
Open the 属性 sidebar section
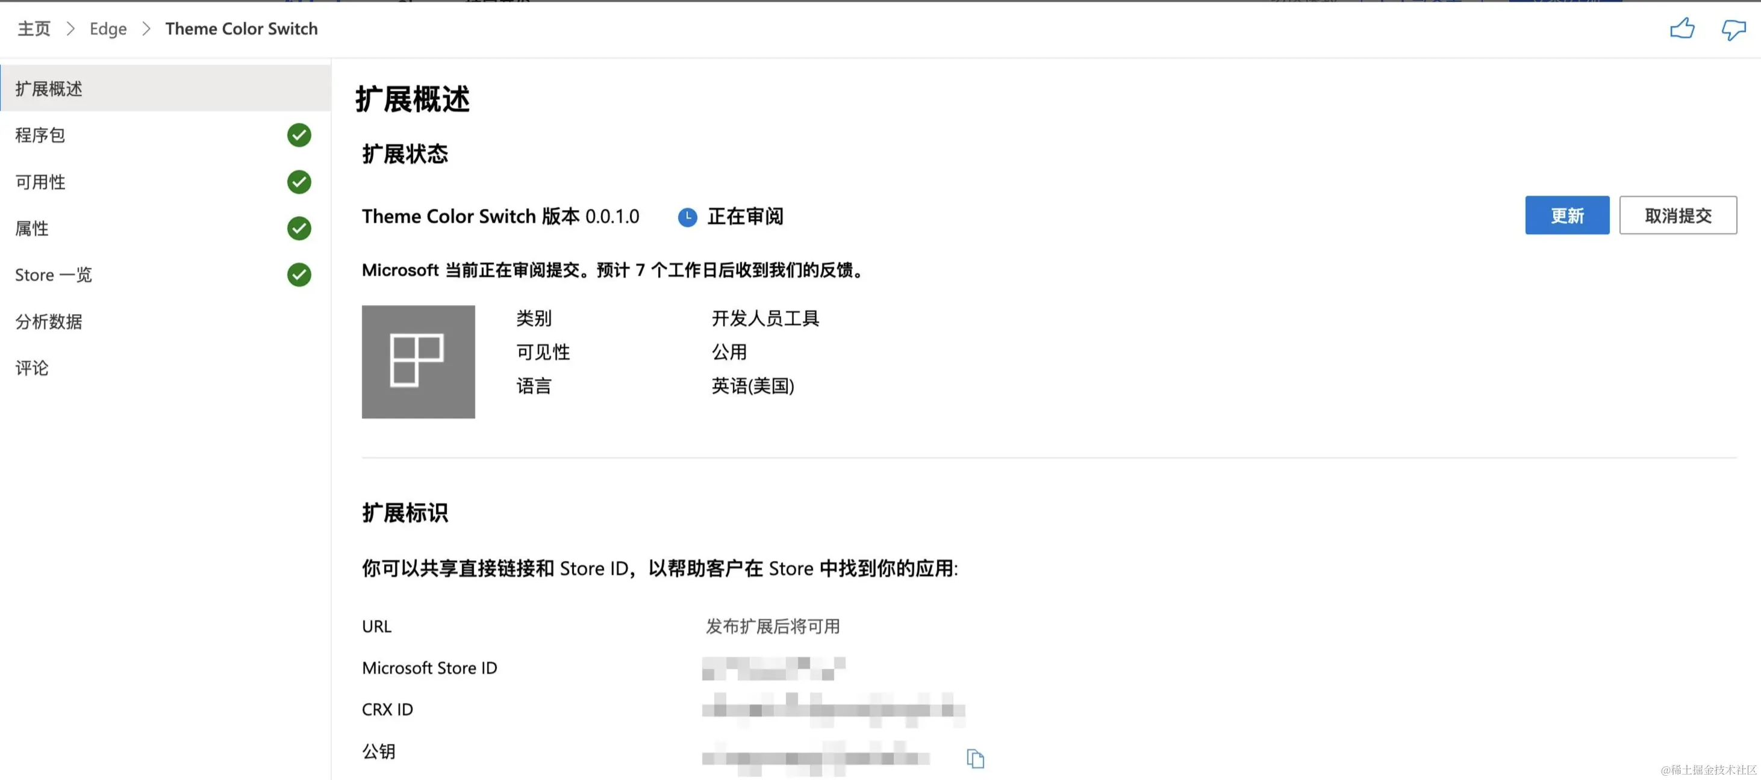tap(32, 228)
